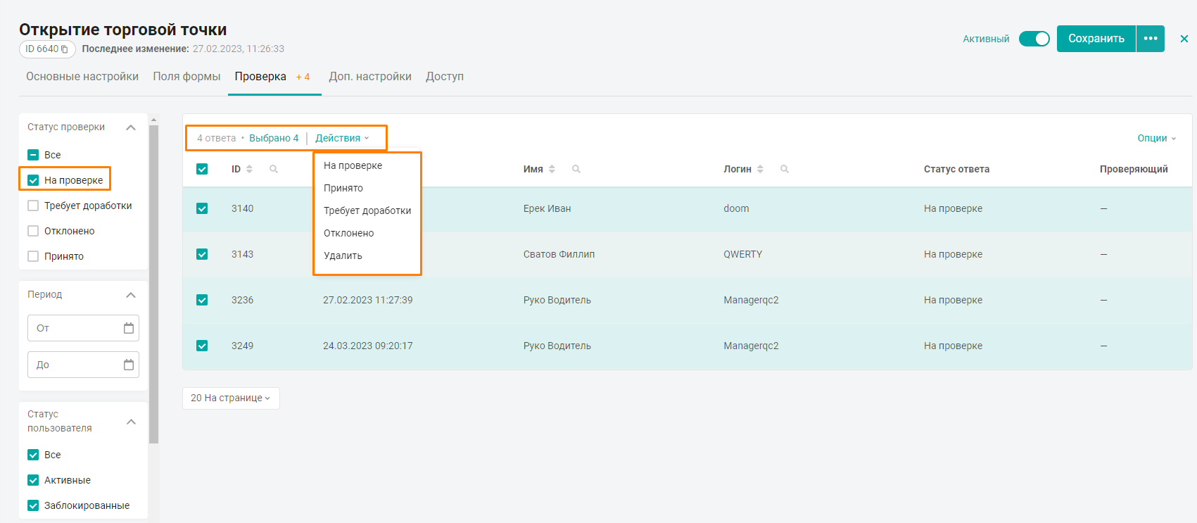
Task: Open calendar for the До date field
Action: (x=129, y=365)
